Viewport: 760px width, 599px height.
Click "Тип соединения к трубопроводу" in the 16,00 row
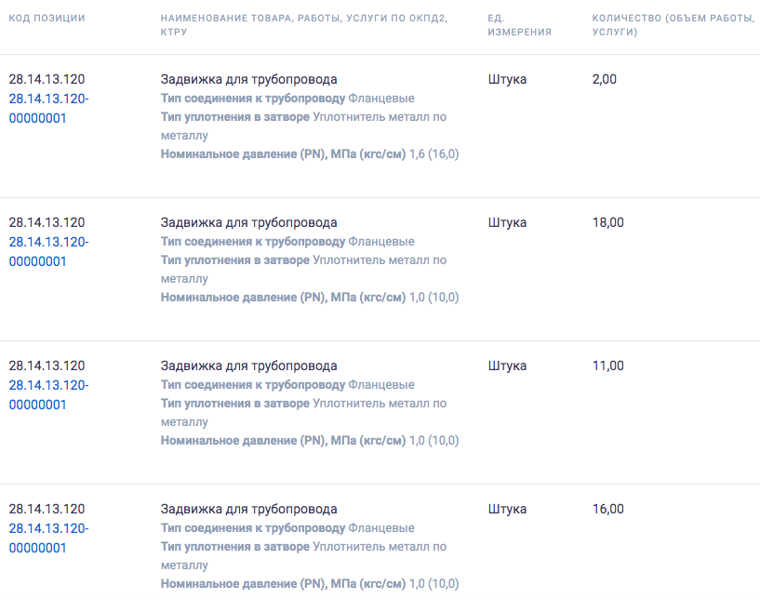click(253, 528)
